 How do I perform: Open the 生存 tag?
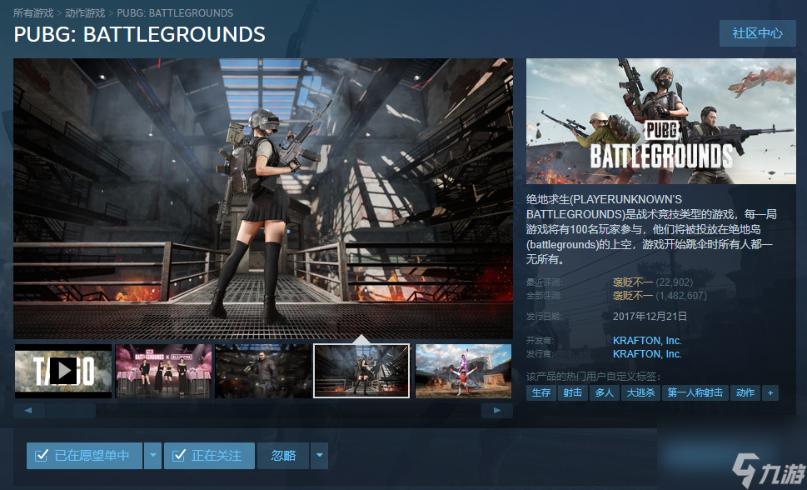(541, 392)
